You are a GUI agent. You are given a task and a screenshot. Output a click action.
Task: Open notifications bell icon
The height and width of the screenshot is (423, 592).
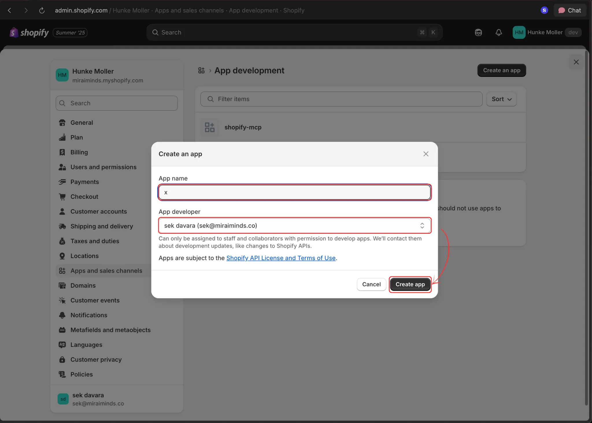(x=499, y=32)
